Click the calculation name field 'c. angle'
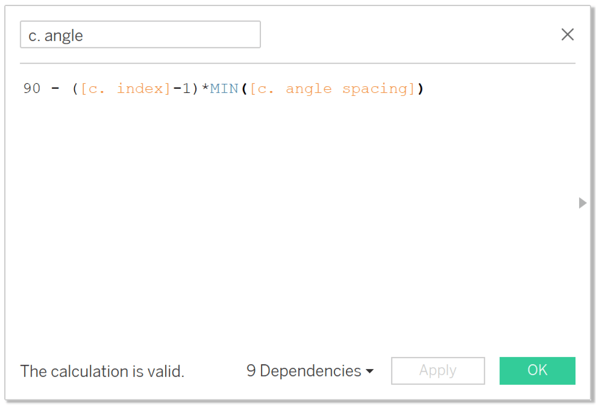Image resolution: width=596 pixels, height=405 pixels. coord(140,35)
